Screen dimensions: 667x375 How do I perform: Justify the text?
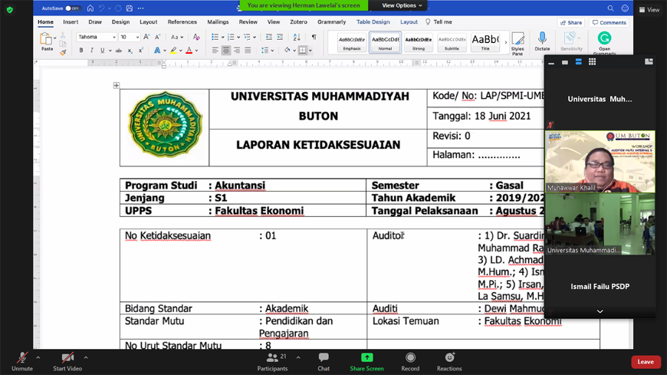248,50
